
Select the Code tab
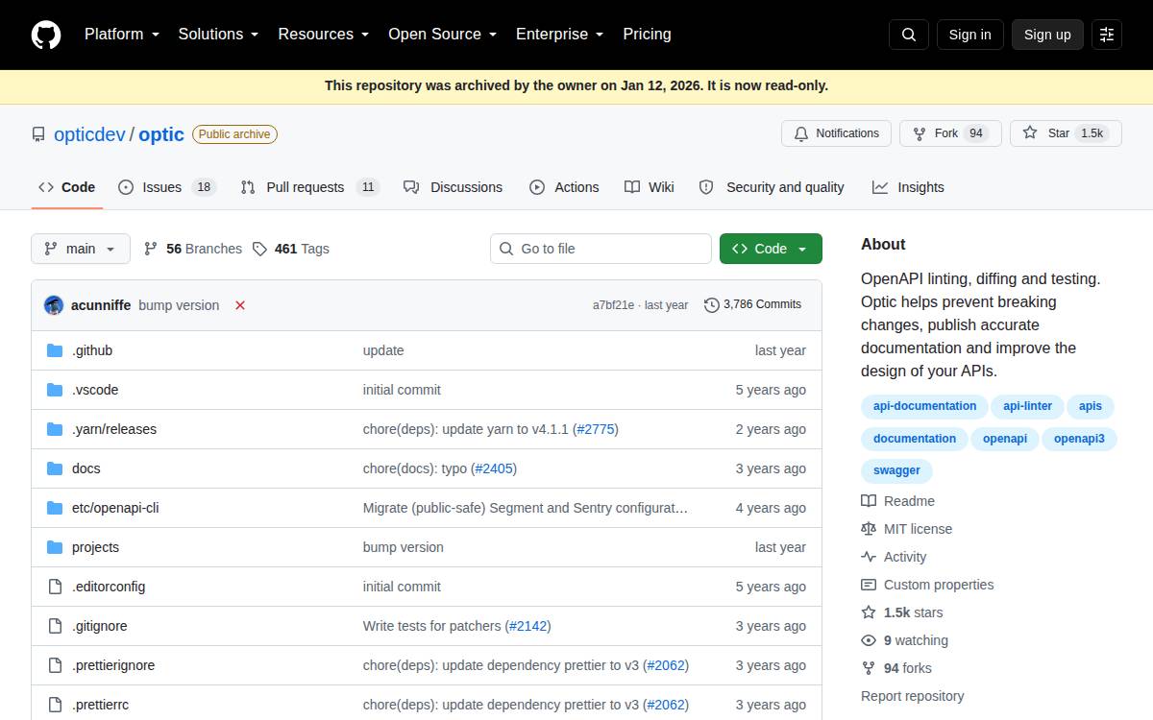[67, 187]
